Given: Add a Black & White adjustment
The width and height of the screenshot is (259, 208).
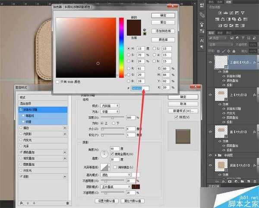Looking at the screenshot, I should tap(228, 19).
